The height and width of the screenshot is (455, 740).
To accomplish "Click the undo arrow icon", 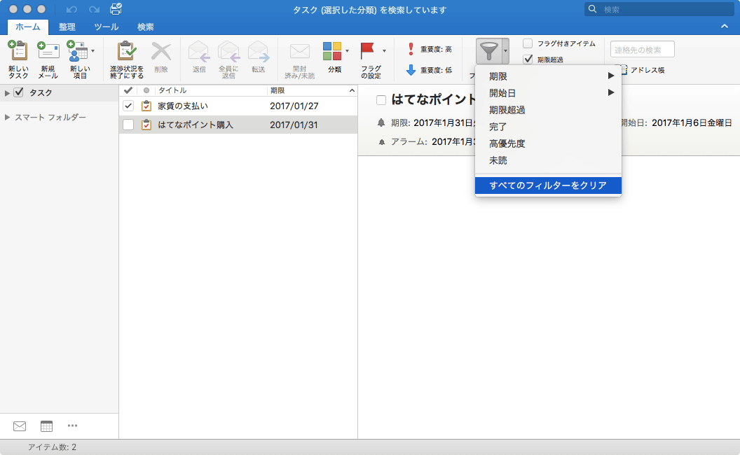I will 71,9.
